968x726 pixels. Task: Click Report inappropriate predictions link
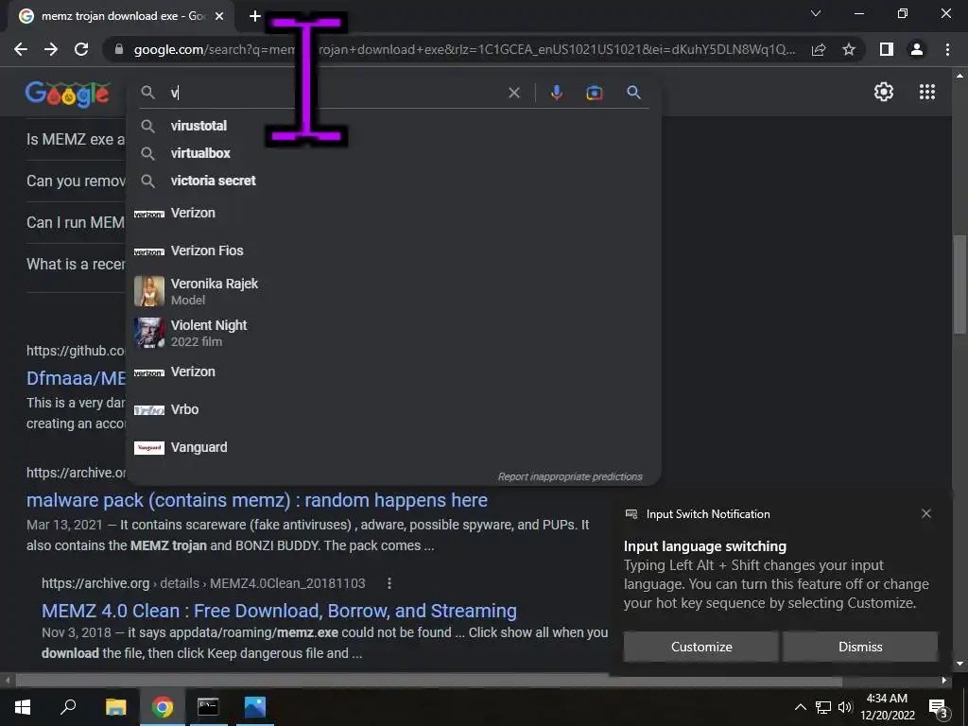(x=570, y=476)
